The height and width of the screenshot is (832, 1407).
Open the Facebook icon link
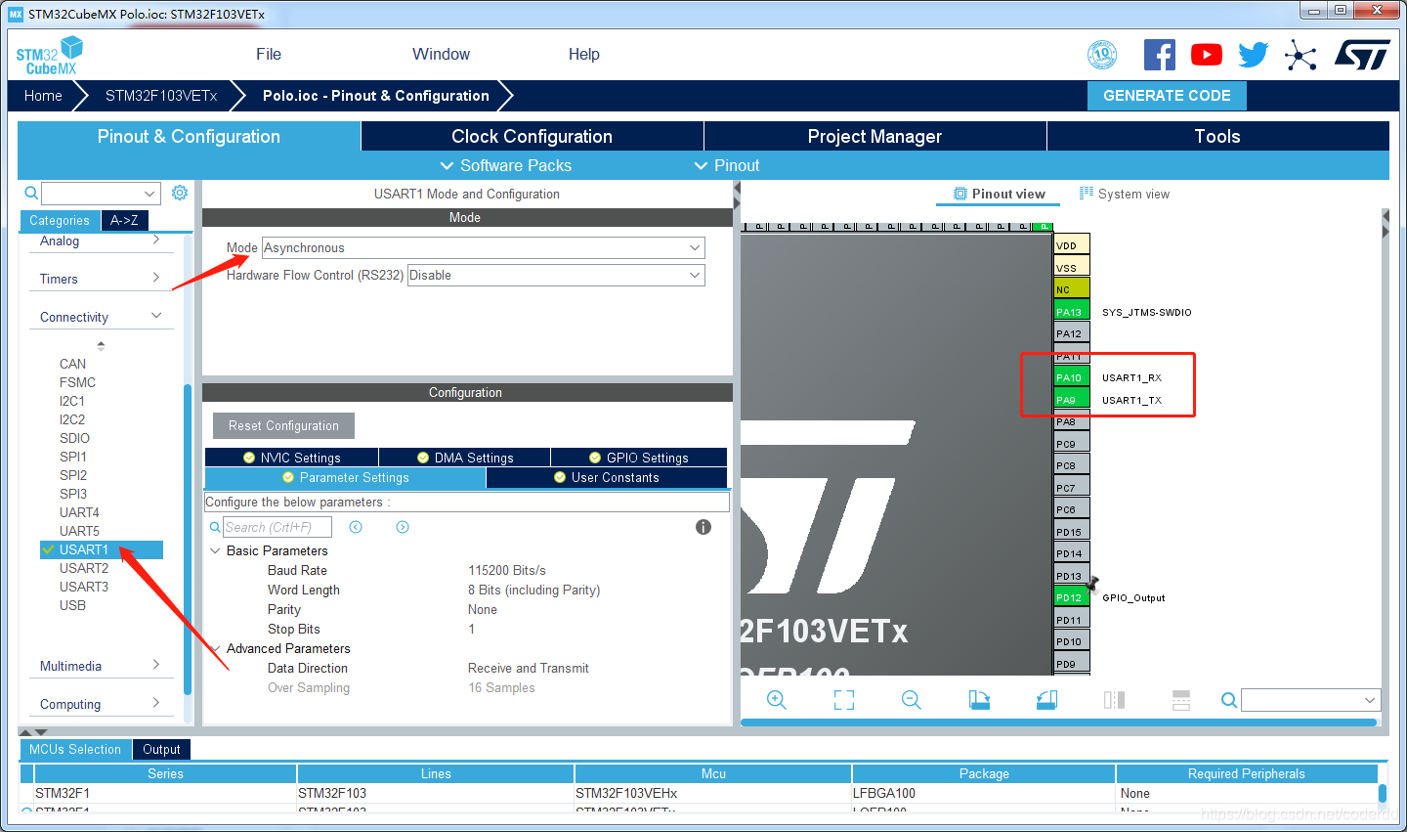(x=1160, y=55)
